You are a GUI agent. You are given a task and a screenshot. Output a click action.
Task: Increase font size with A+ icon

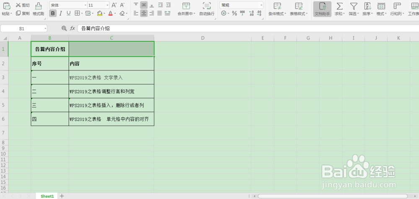click(114, 5)
